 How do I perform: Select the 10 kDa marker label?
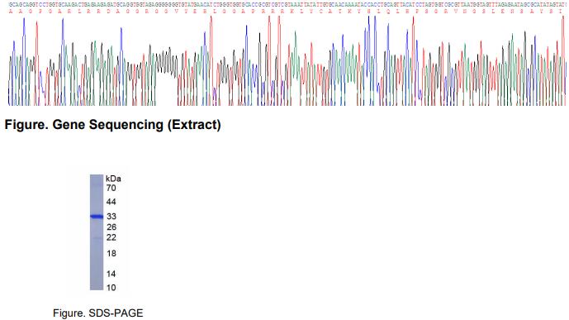click(x=111, y=288)
